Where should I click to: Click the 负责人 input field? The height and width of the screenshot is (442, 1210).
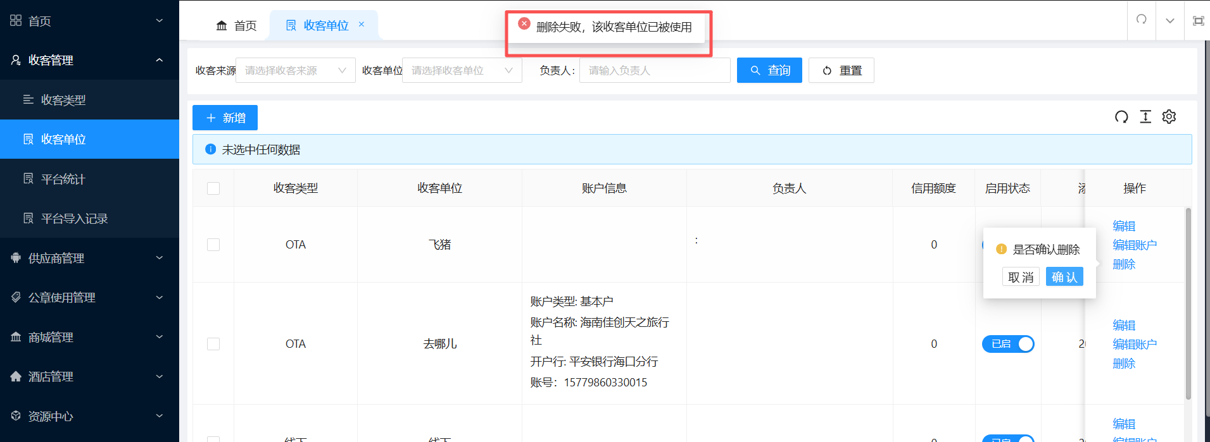point(654,70)
